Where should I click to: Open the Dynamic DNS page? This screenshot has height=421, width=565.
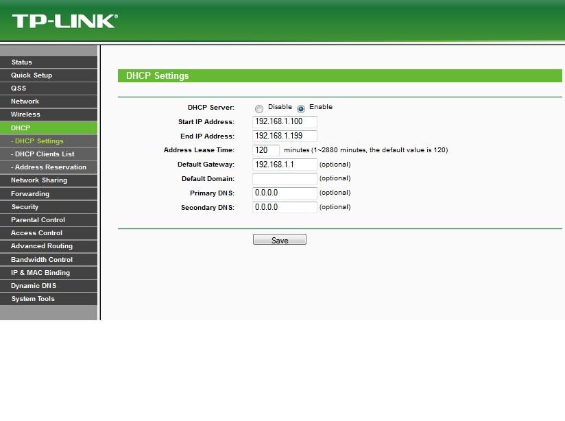[49, 285]
